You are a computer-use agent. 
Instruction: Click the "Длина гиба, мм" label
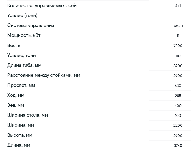tap(24, 65)
